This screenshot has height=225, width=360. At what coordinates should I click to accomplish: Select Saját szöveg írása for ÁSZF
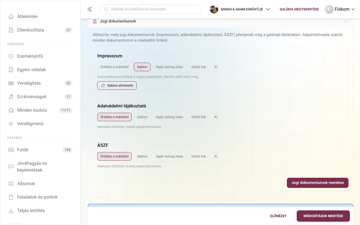[169, 156]
